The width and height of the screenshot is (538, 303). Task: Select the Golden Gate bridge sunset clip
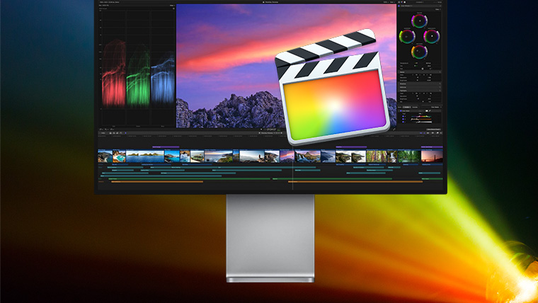[x=432, y=156]
